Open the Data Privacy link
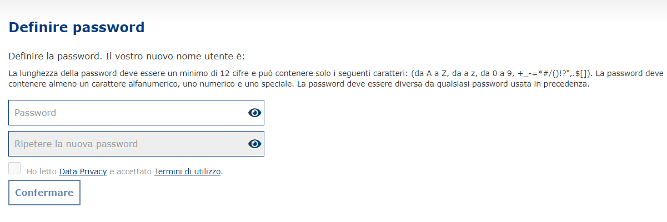The height and width of the screenshot is (222, 667). point(83,171)
